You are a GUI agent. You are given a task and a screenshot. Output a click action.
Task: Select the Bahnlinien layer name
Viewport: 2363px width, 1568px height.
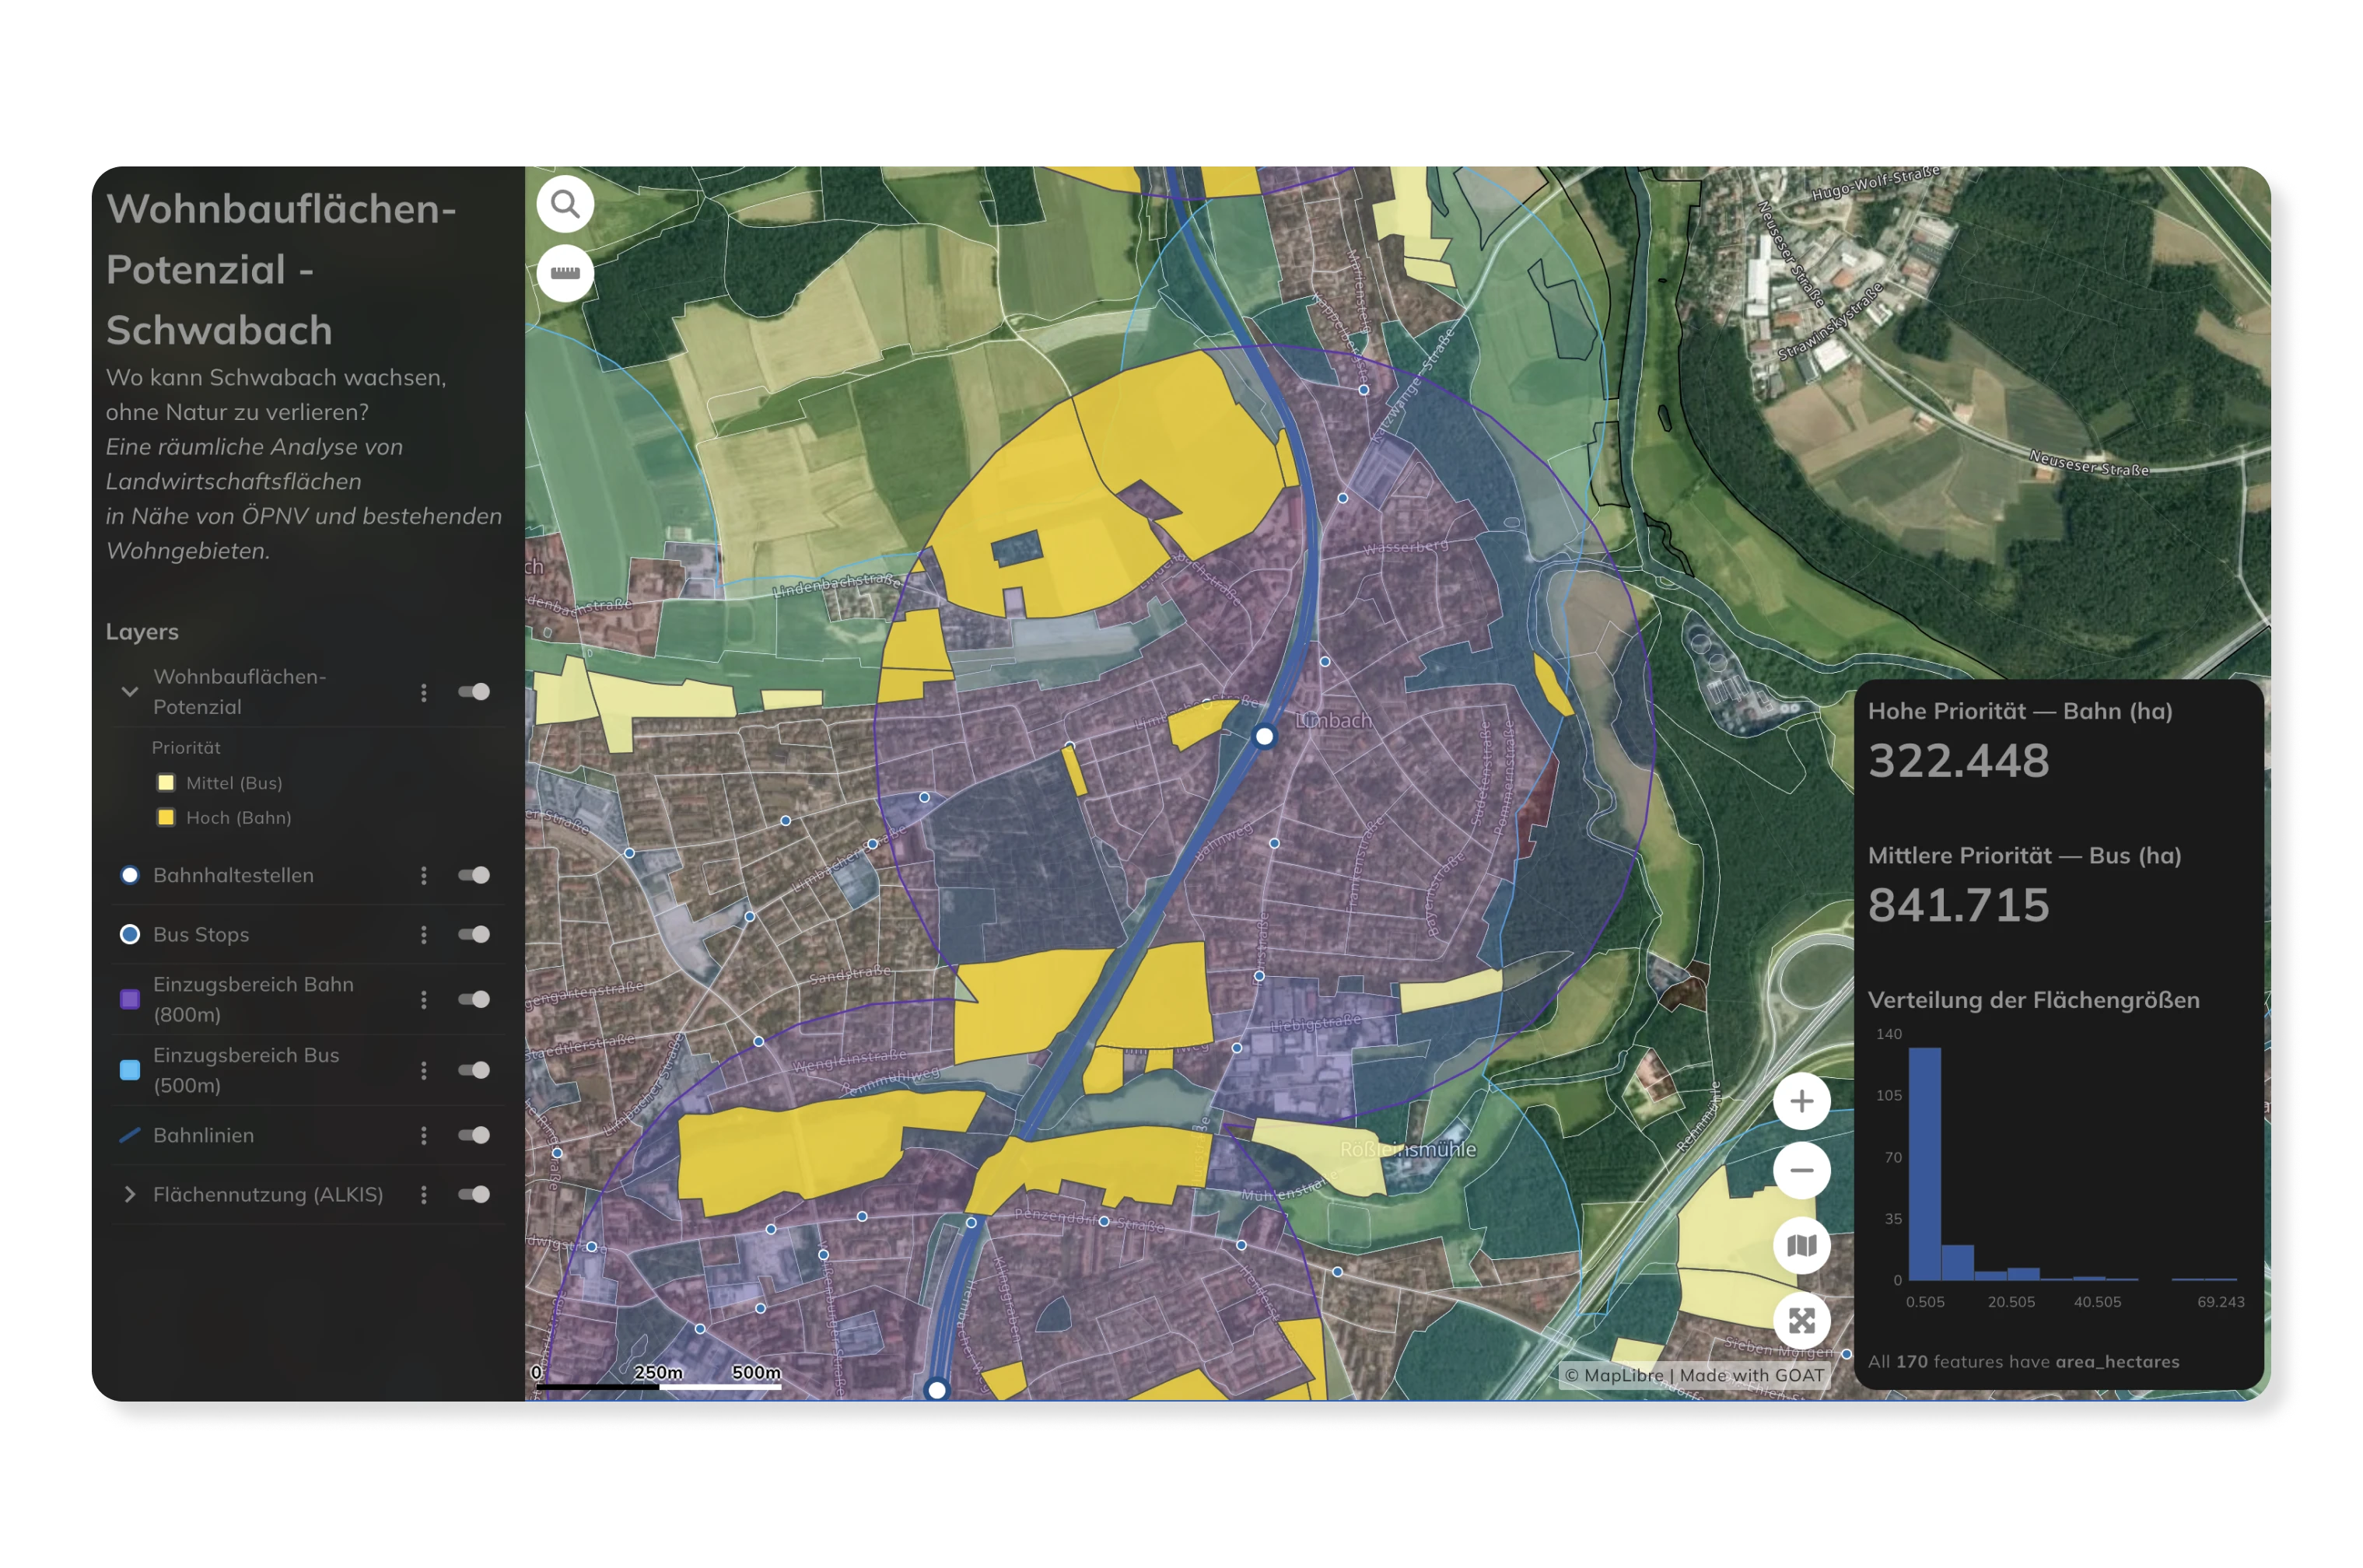203,1135
